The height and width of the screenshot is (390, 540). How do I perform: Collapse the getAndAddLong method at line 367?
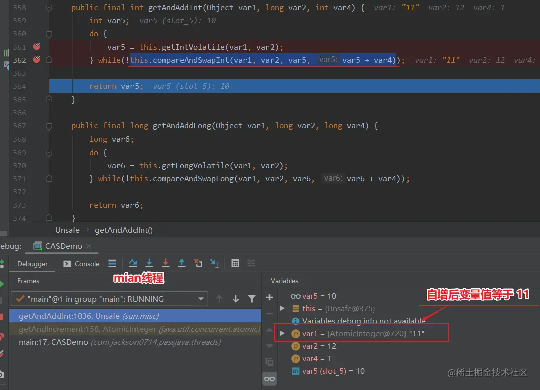(x=49, y=126)
